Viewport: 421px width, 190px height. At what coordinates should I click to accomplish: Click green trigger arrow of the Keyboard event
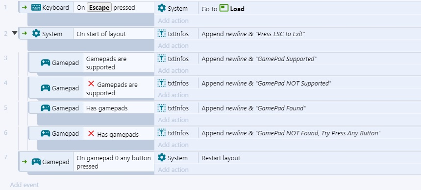(x=25, y=7)
